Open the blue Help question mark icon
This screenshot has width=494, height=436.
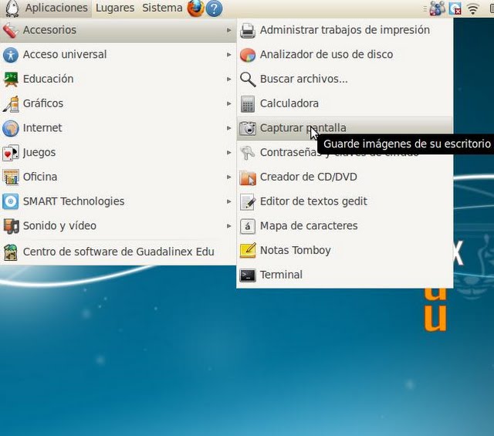(214, 8)
